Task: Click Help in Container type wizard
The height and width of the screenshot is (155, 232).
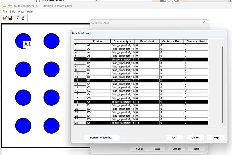Action: click(196, 149)
